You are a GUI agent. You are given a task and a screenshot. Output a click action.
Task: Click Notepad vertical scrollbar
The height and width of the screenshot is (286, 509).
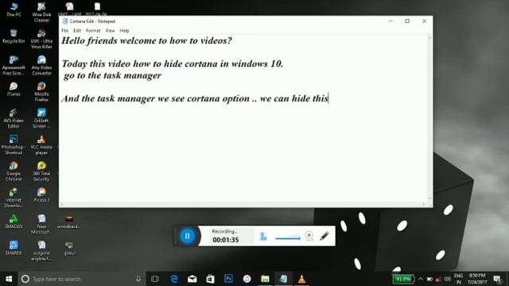click(429, 118)
